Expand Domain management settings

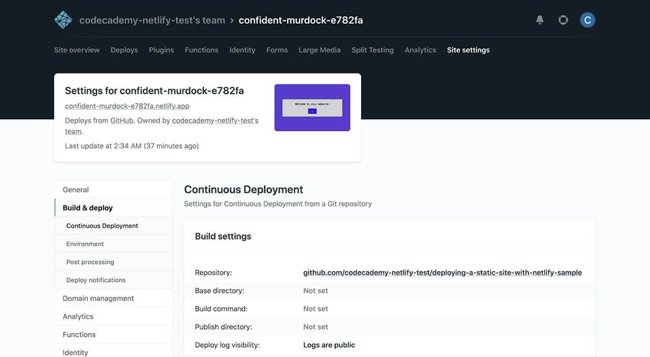click(x=98, y=299)
